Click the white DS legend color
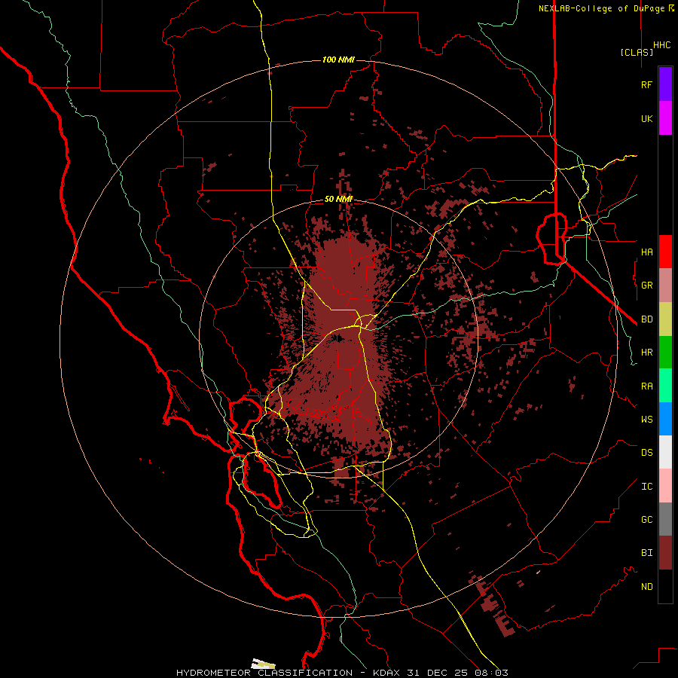This screenshot has height=678, width=678. pyautogui.click(x=665, y=452)
